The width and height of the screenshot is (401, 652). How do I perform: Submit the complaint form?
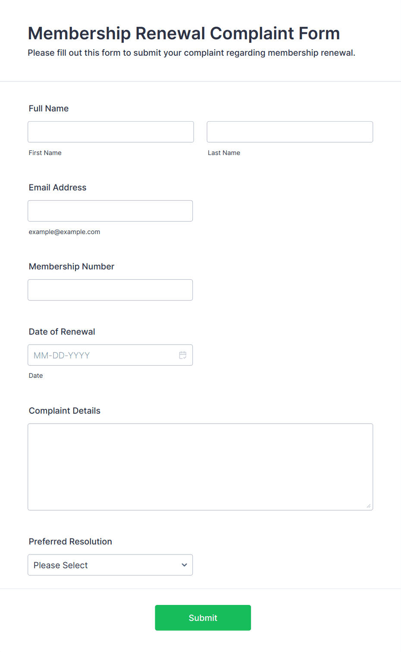(203, 617)
